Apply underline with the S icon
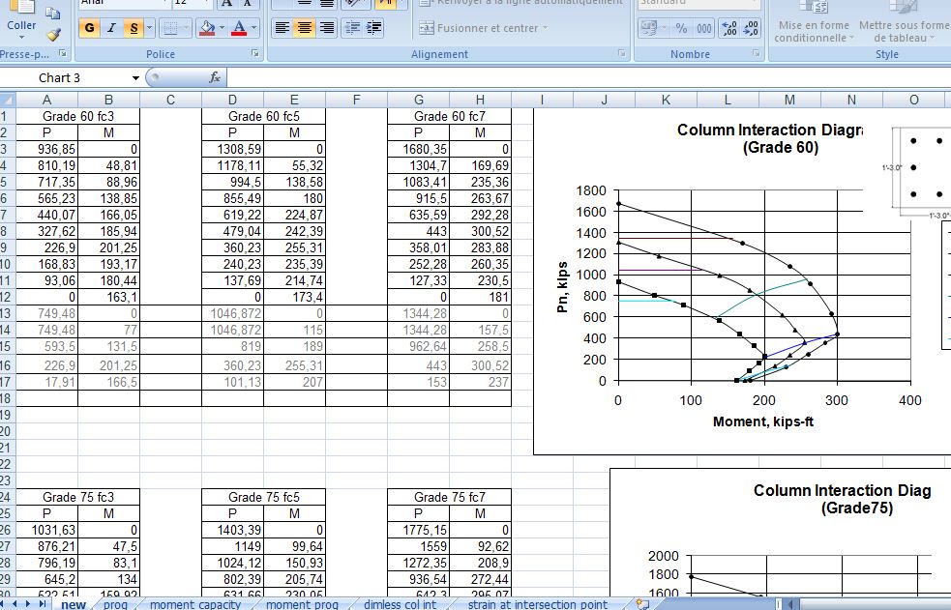Screen dimensions: 951x610 (x=134, y=27)
